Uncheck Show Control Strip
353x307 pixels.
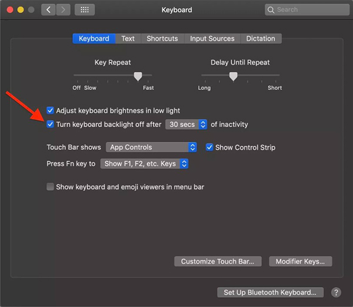[209, 148]
